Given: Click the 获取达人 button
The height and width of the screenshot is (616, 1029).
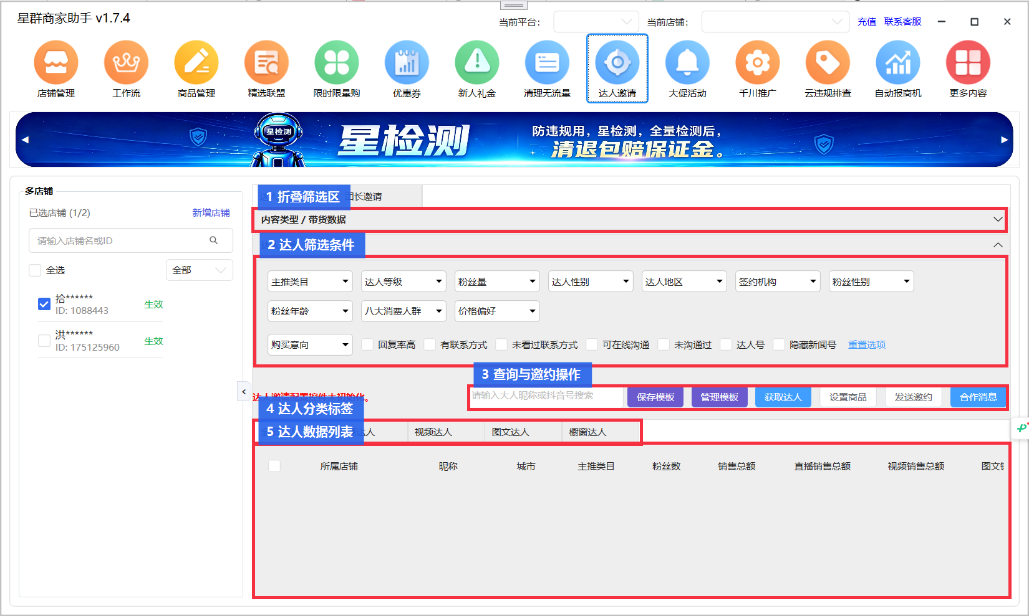Looking at the screenshot, I should coord(783,397).
